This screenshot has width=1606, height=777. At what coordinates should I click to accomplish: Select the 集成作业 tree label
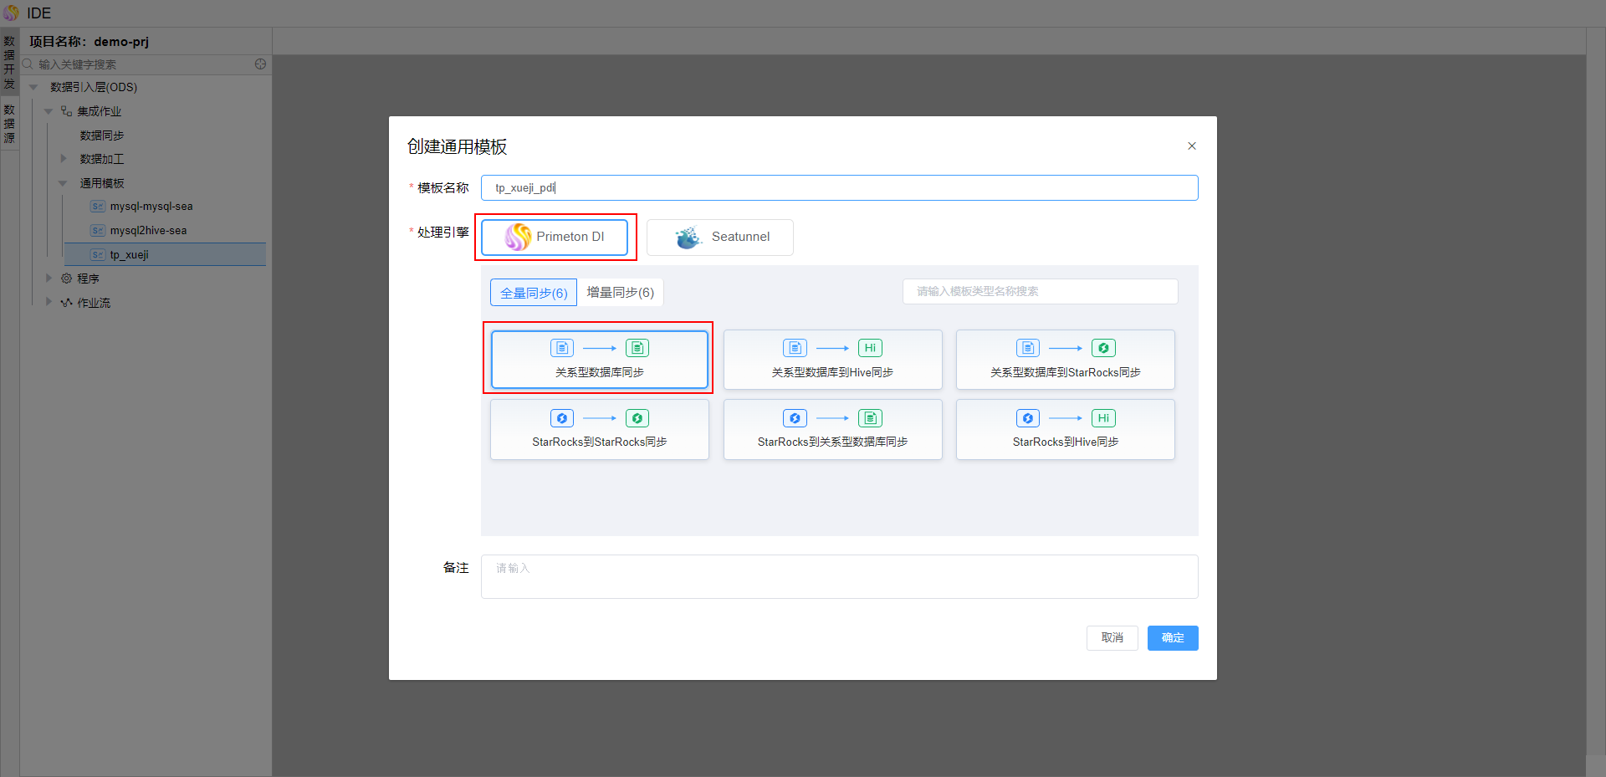coord(100,111)
